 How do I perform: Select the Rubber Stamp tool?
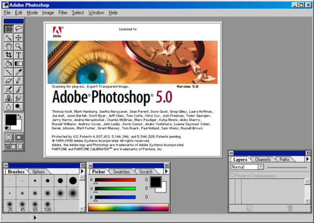[9, 98]
